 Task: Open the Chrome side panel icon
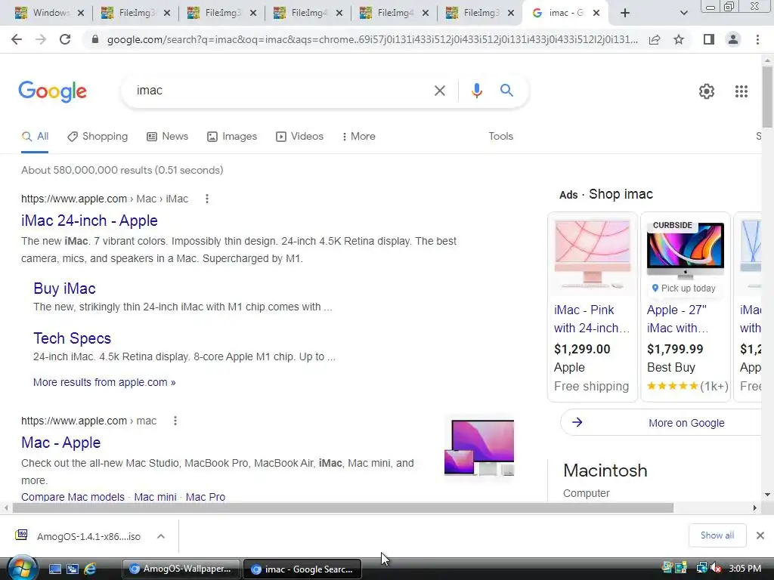click(709, 39)
